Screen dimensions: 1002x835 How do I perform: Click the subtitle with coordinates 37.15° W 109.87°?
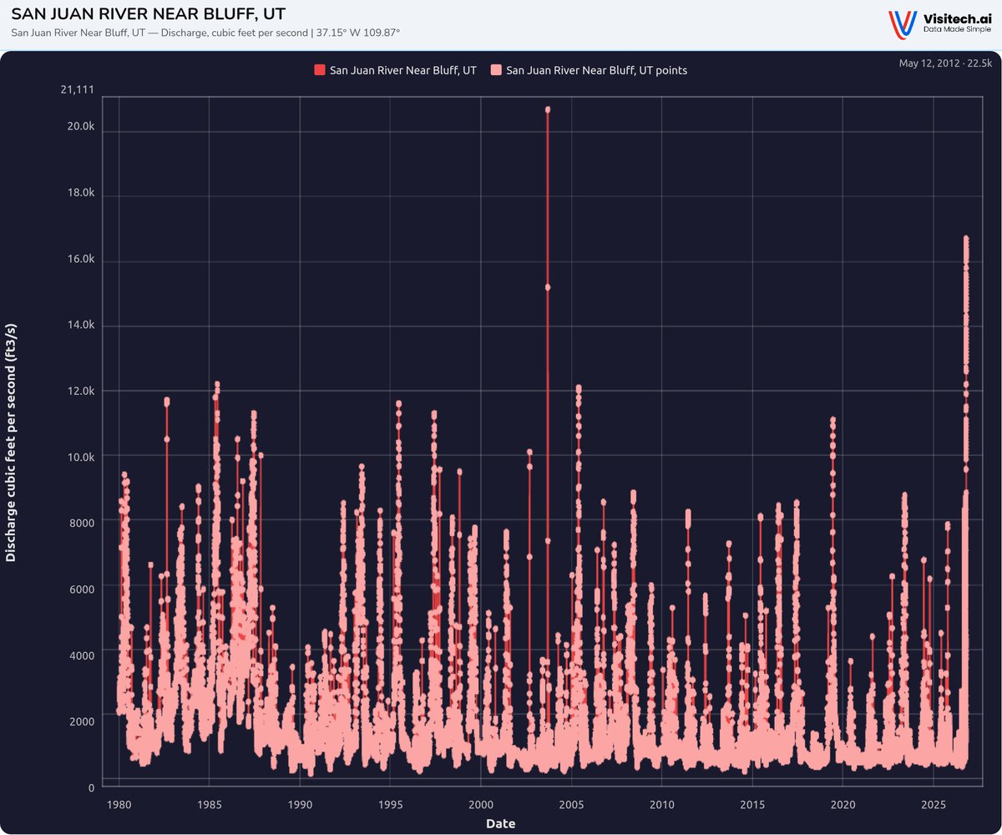[205, 33]
